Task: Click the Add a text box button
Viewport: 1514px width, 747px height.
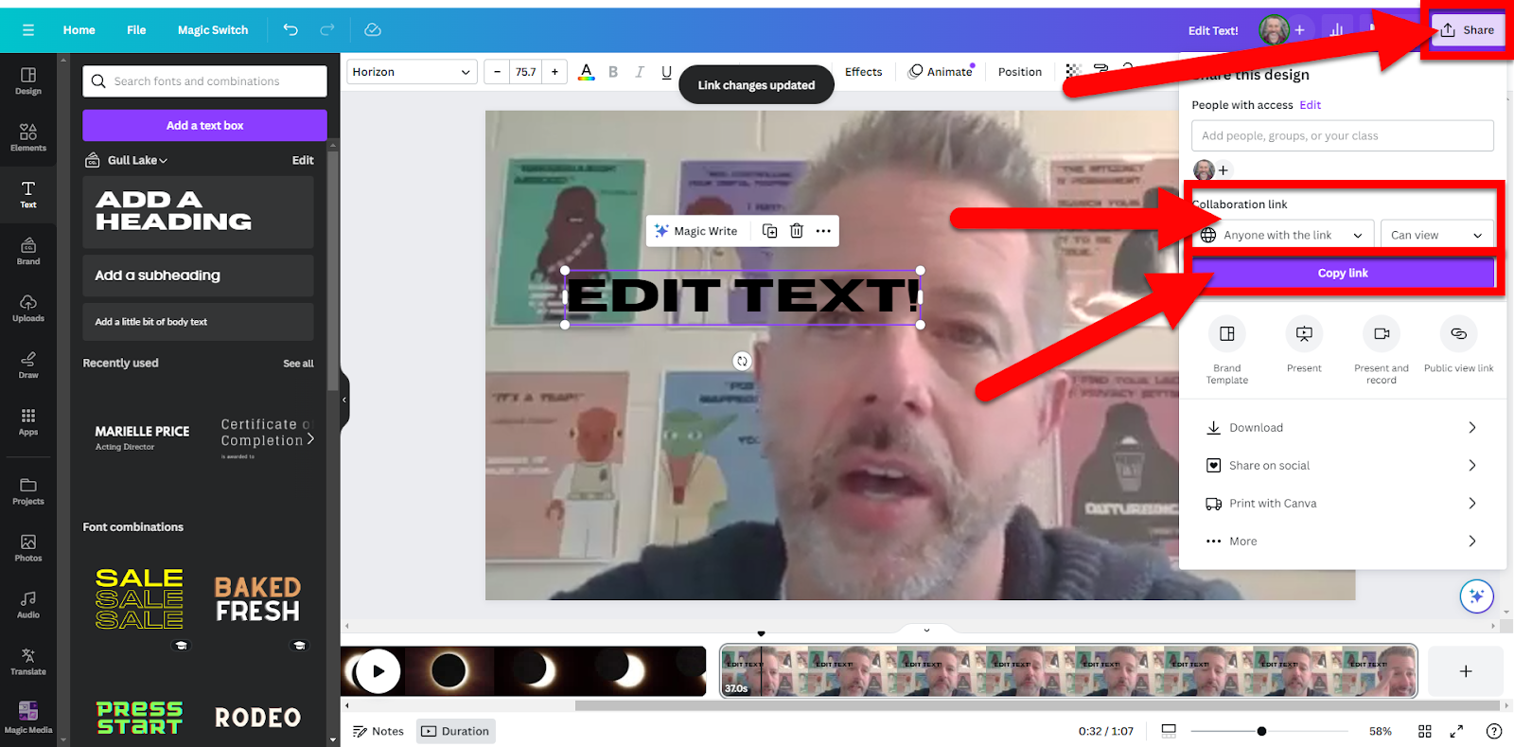Action: 204,125
